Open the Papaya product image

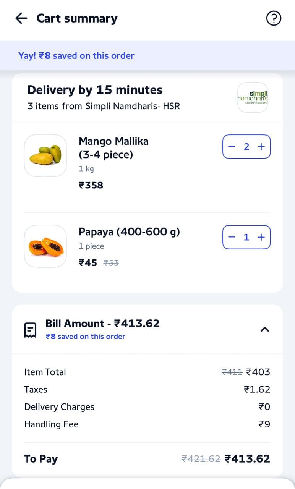(45, 246)
